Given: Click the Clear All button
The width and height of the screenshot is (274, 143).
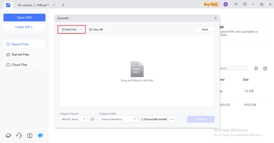Looking at the screenshot, I should 96,29.
